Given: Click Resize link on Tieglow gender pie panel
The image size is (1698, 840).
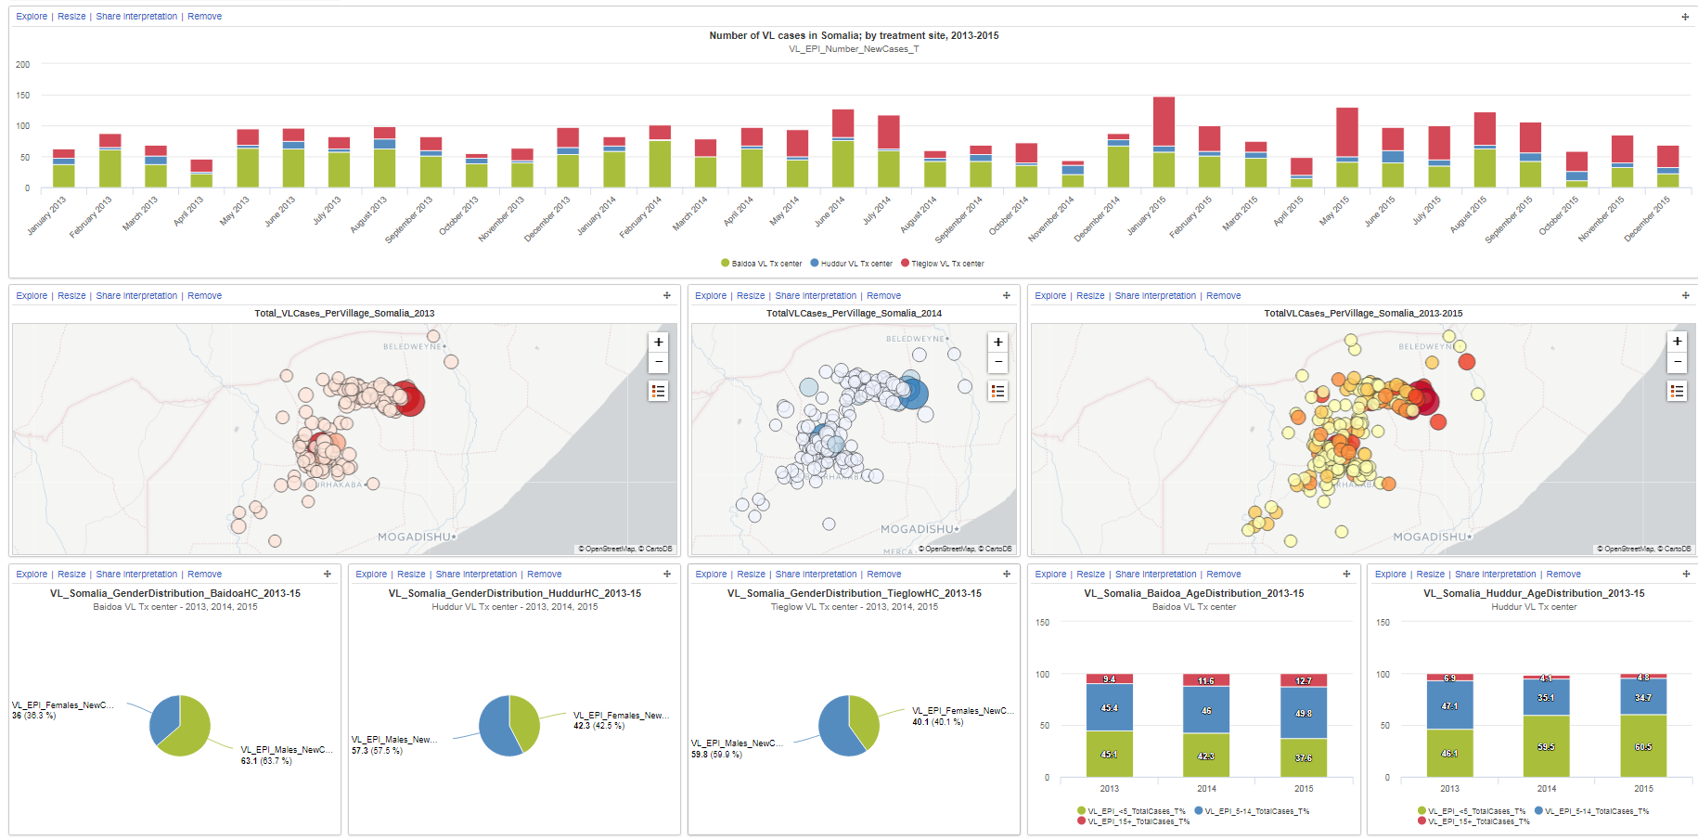Looking at the screenshot, I should [x=751, y=575].
